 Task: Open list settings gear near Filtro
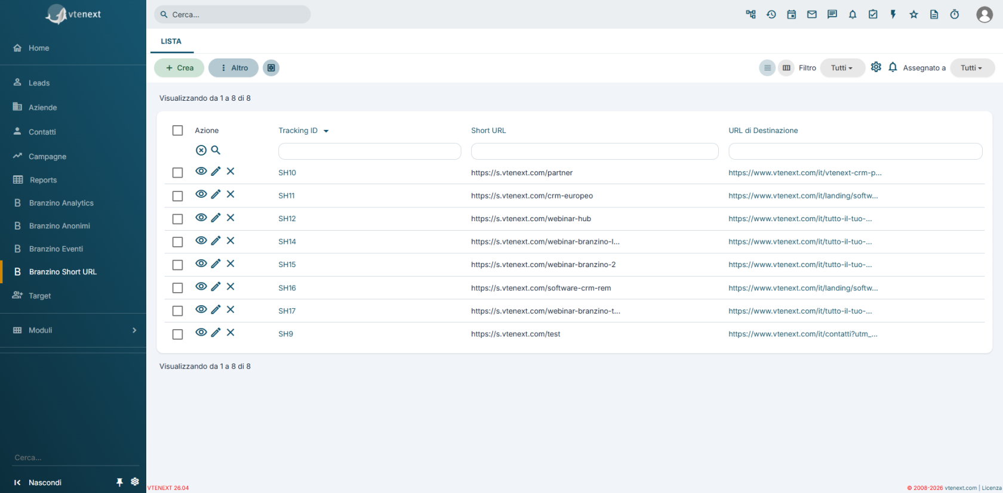pyautogui.click(x=876, y=67)
